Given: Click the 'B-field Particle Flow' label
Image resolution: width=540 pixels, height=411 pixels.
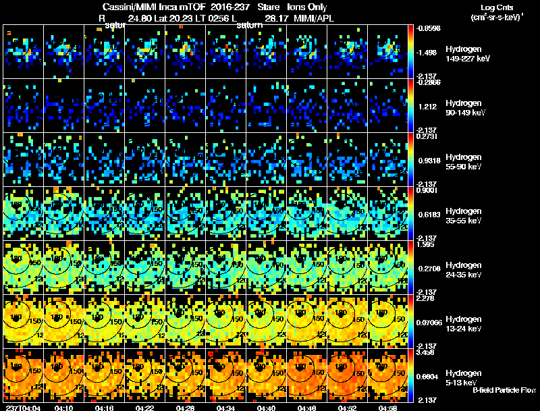Looking at the screenshot, I should coord(504,390).
